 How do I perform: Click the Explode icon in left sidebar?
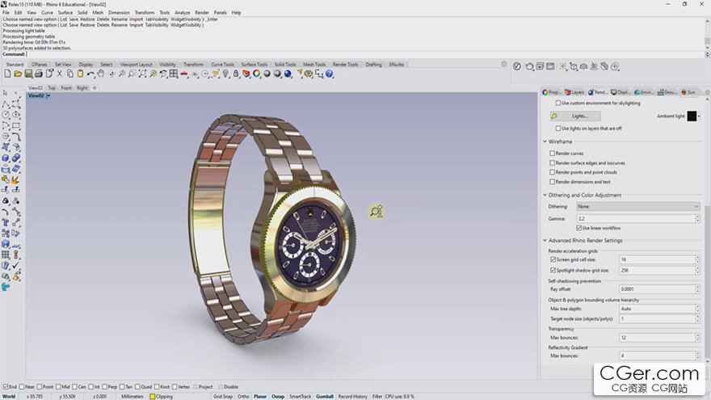click(16, 179)
